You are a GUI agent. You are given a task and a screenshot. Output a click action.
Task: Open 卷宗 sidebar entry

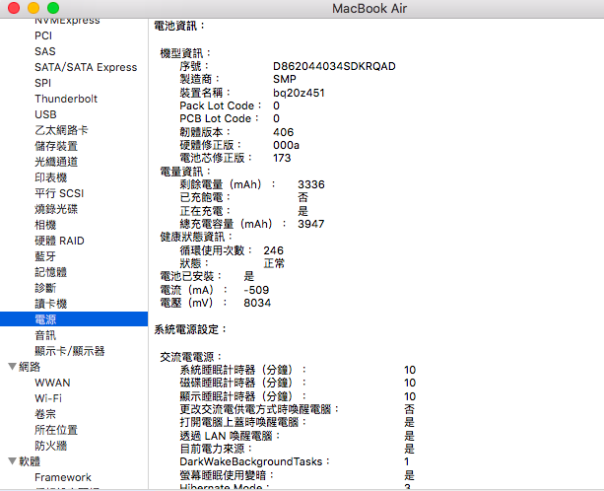pyautogui.click(x=45, y=414)
